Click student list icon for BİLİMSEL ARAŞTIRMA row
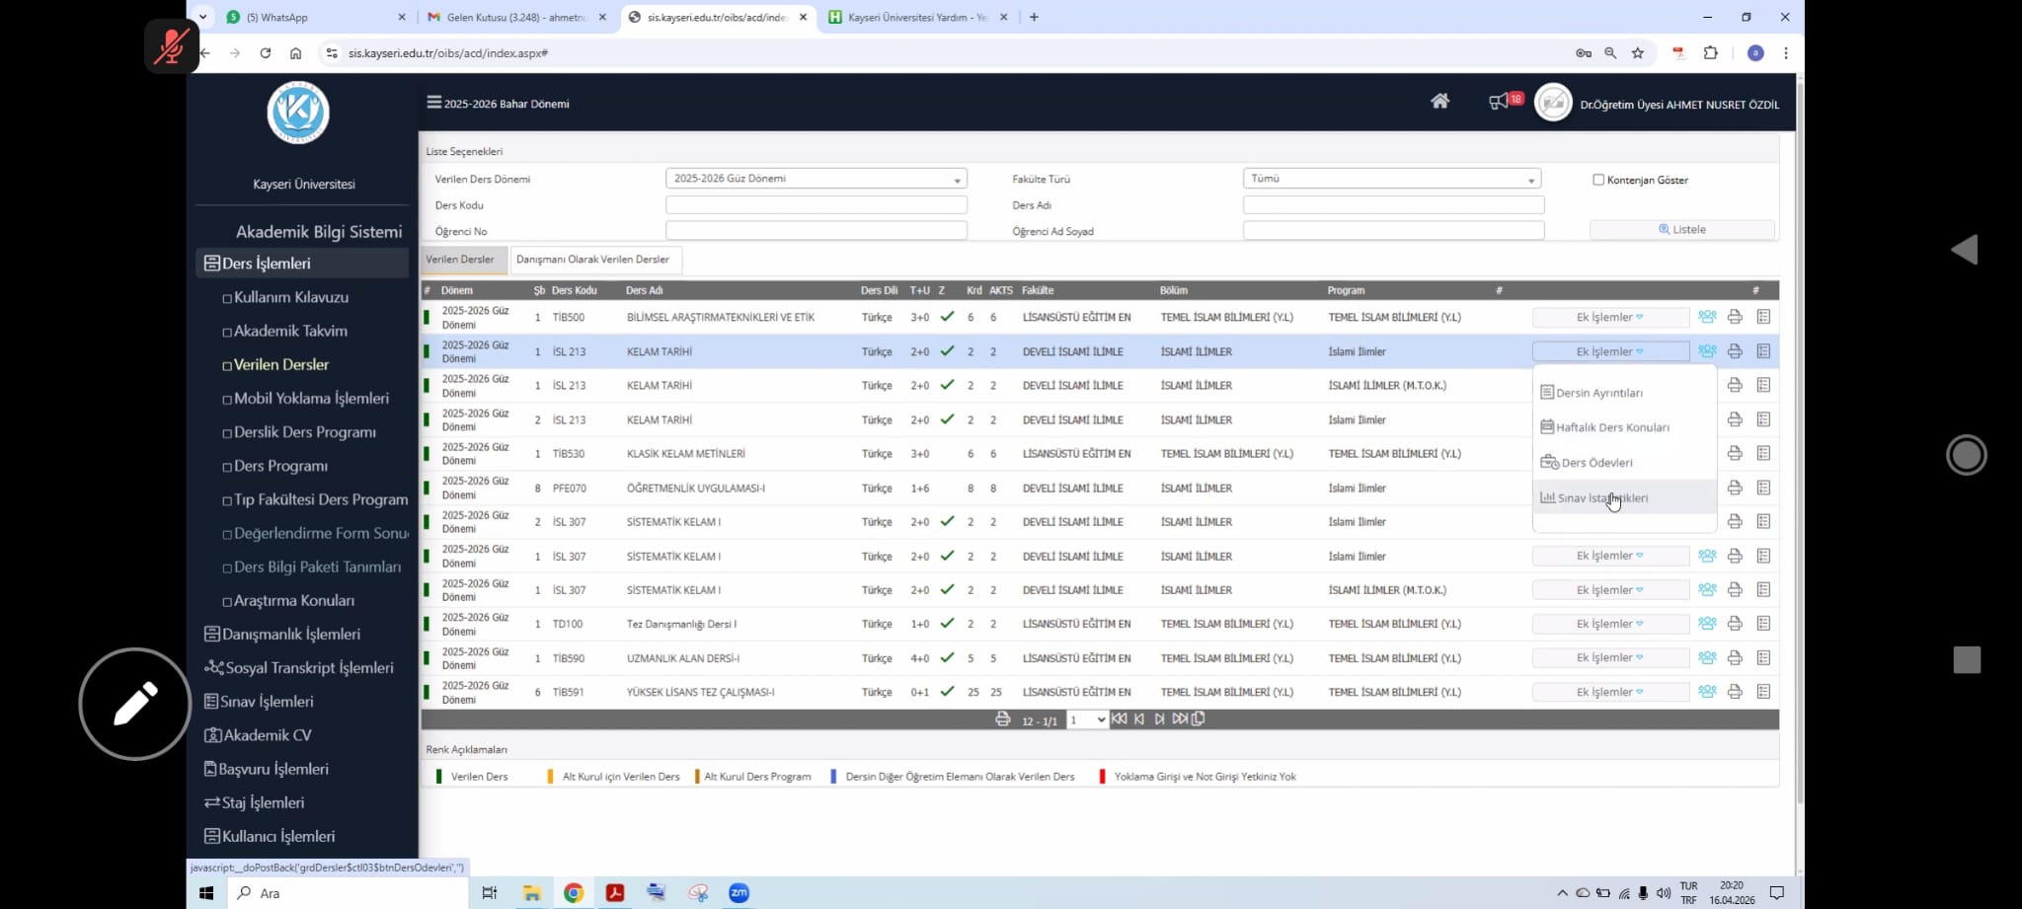Screen dimensions: 2022x909 pyautogui.click(x=1707, y=317)
